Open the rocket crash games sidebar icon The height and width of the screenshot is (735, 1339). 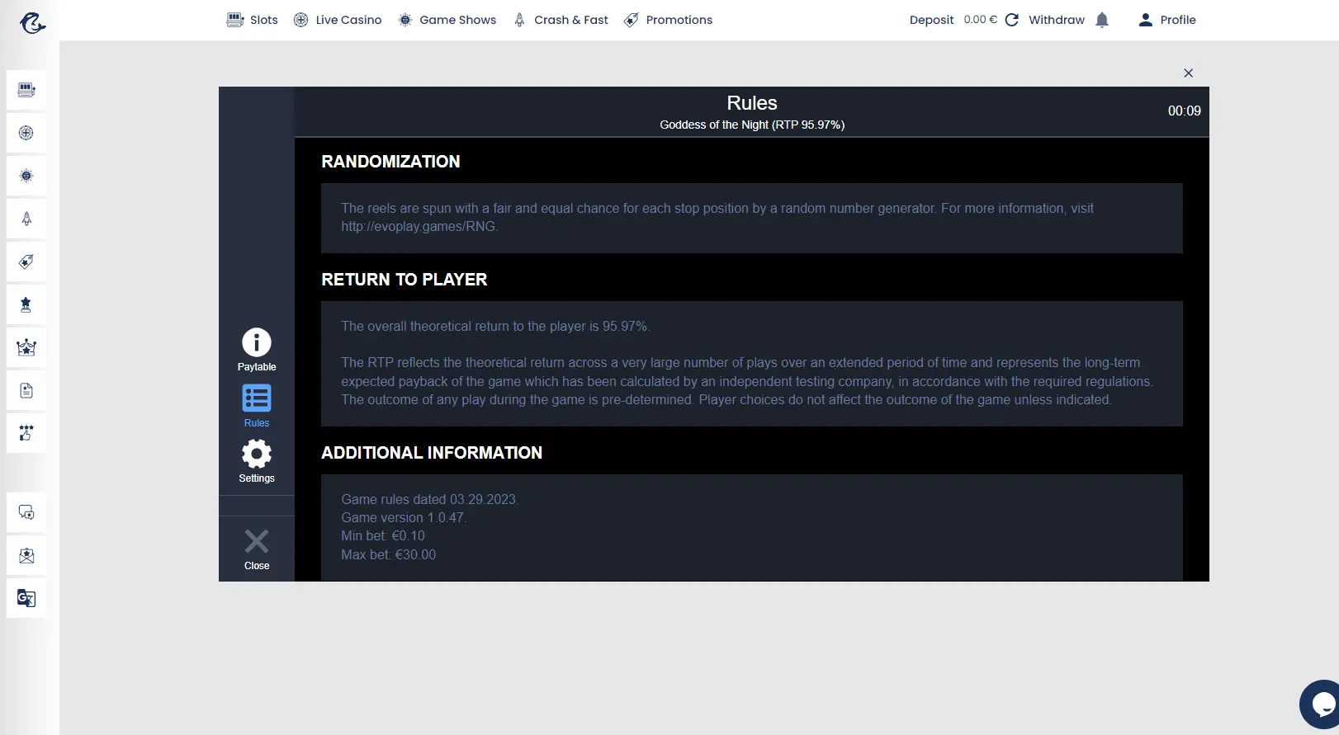pos(26,219)
